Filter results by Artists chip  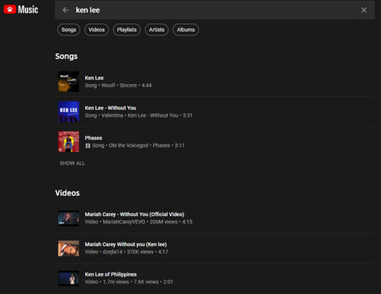(x=157, y=30)
